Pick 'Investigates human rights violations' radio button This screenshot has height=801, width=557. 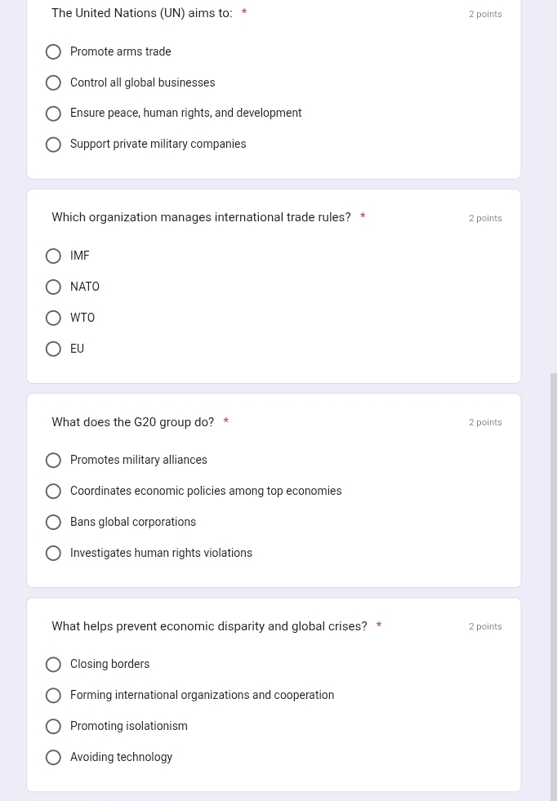[53, 554]
